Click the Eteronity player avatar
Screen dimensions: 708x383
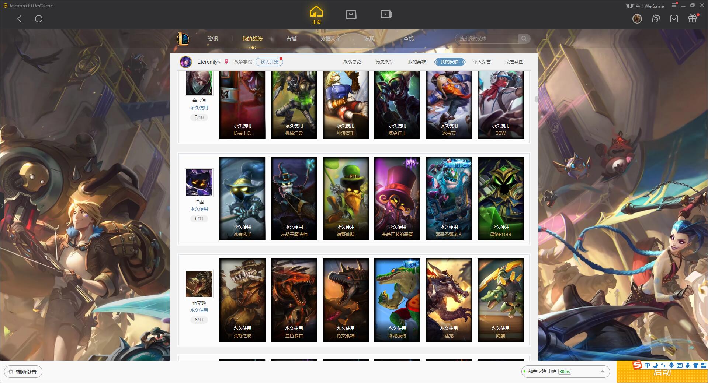pyautogui.click(x=186, y=62)
